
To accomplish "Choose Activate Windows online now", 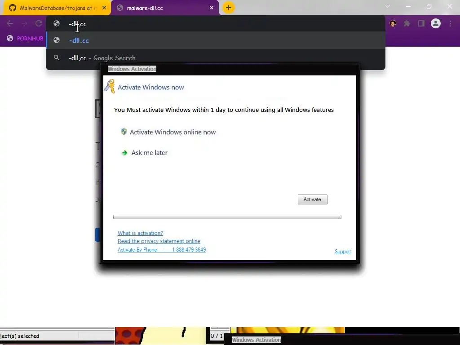I will coord(173,132).
